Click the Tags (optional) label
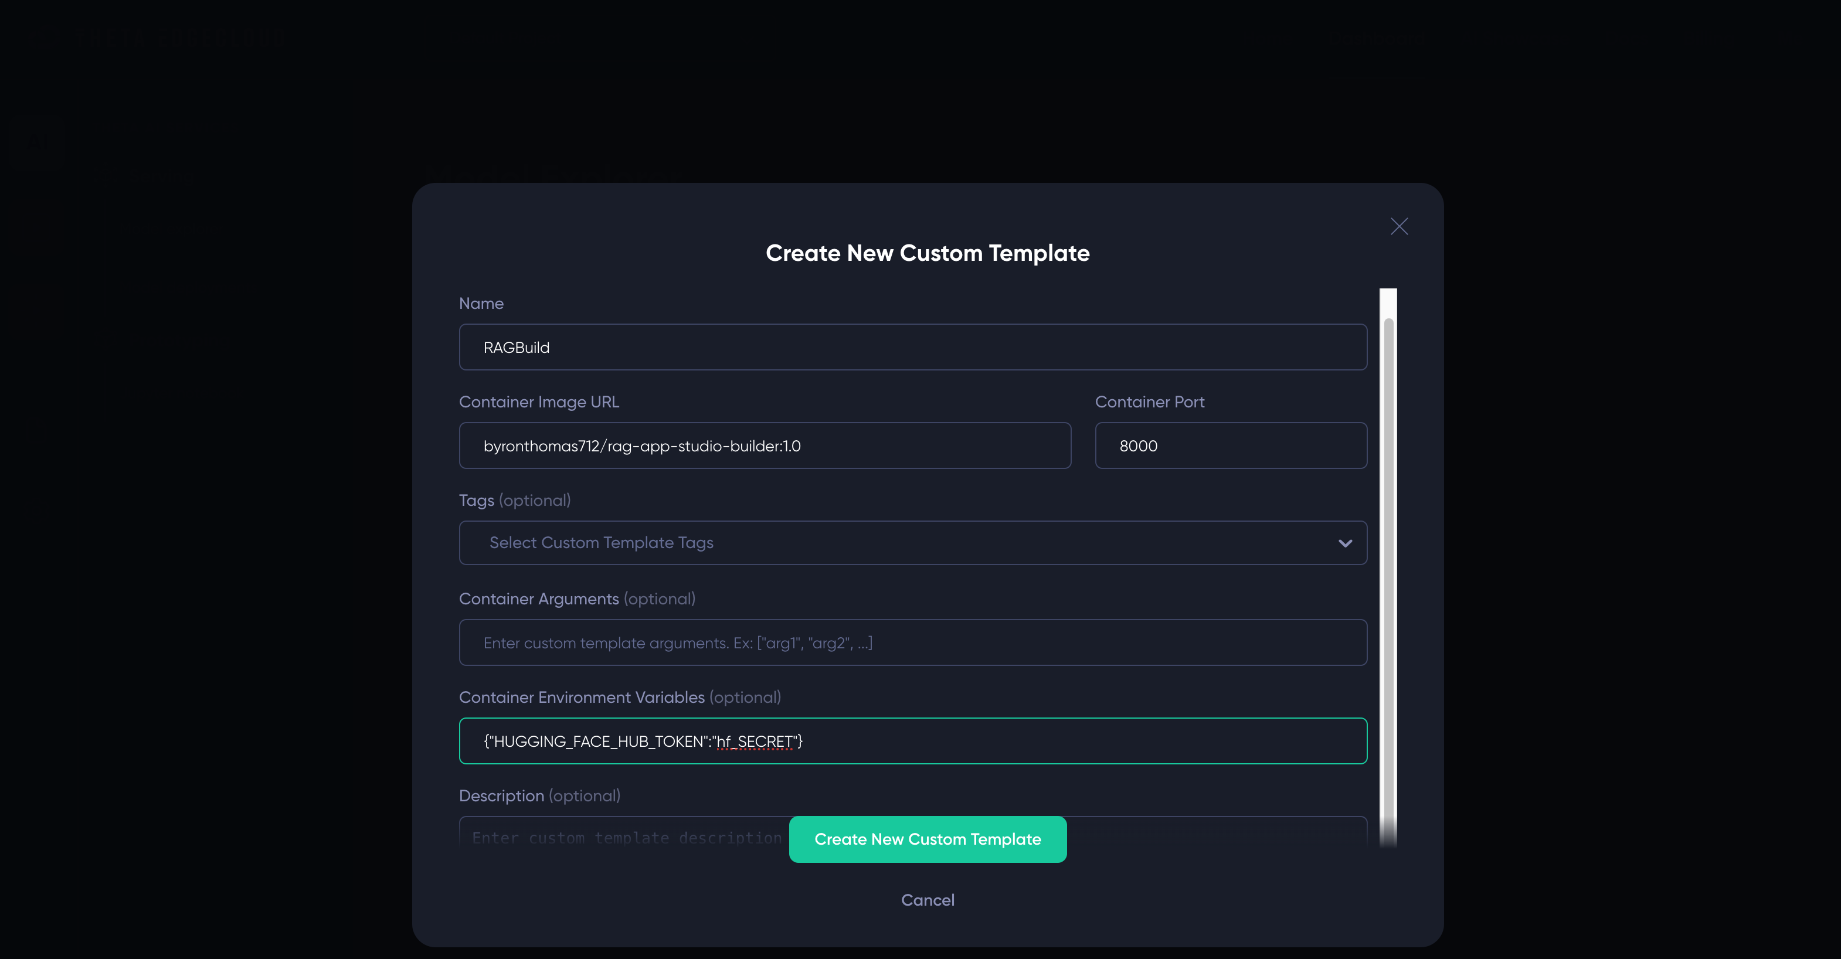1841x959 pixels. coord(515,500)
